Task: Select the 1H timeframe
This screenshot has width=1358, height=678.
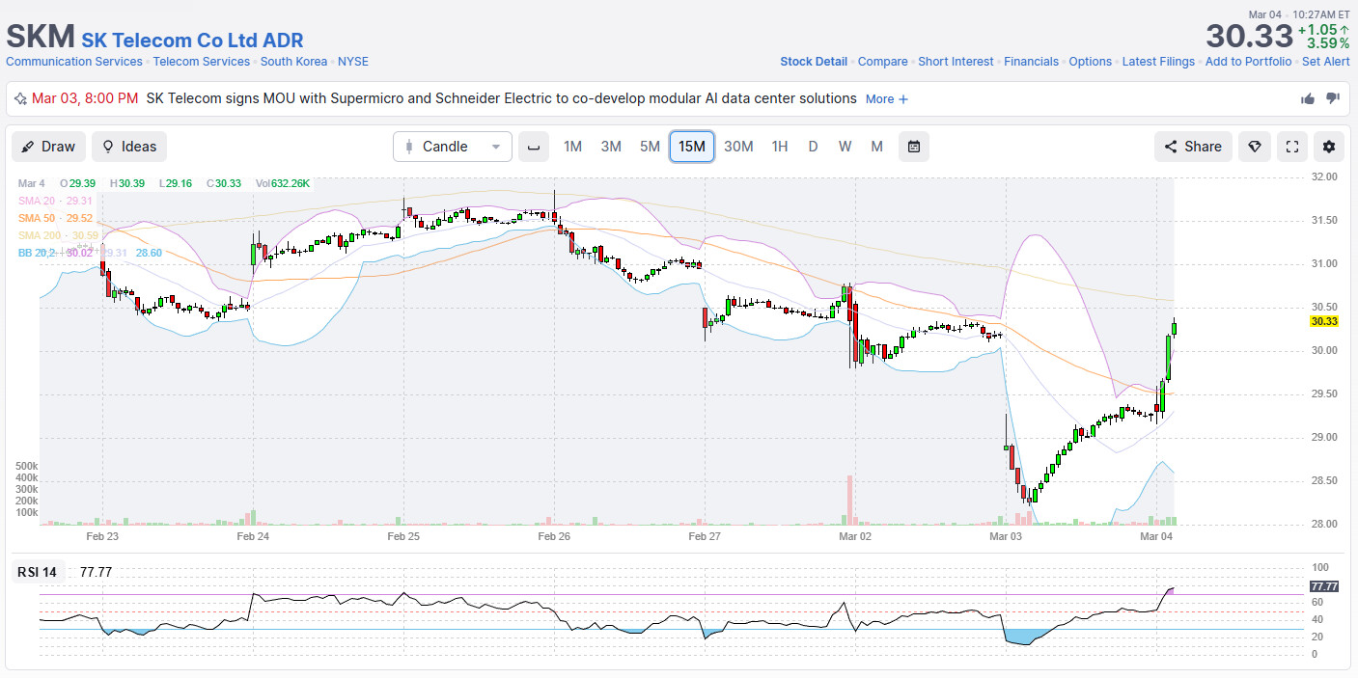Action: [780, 147]
